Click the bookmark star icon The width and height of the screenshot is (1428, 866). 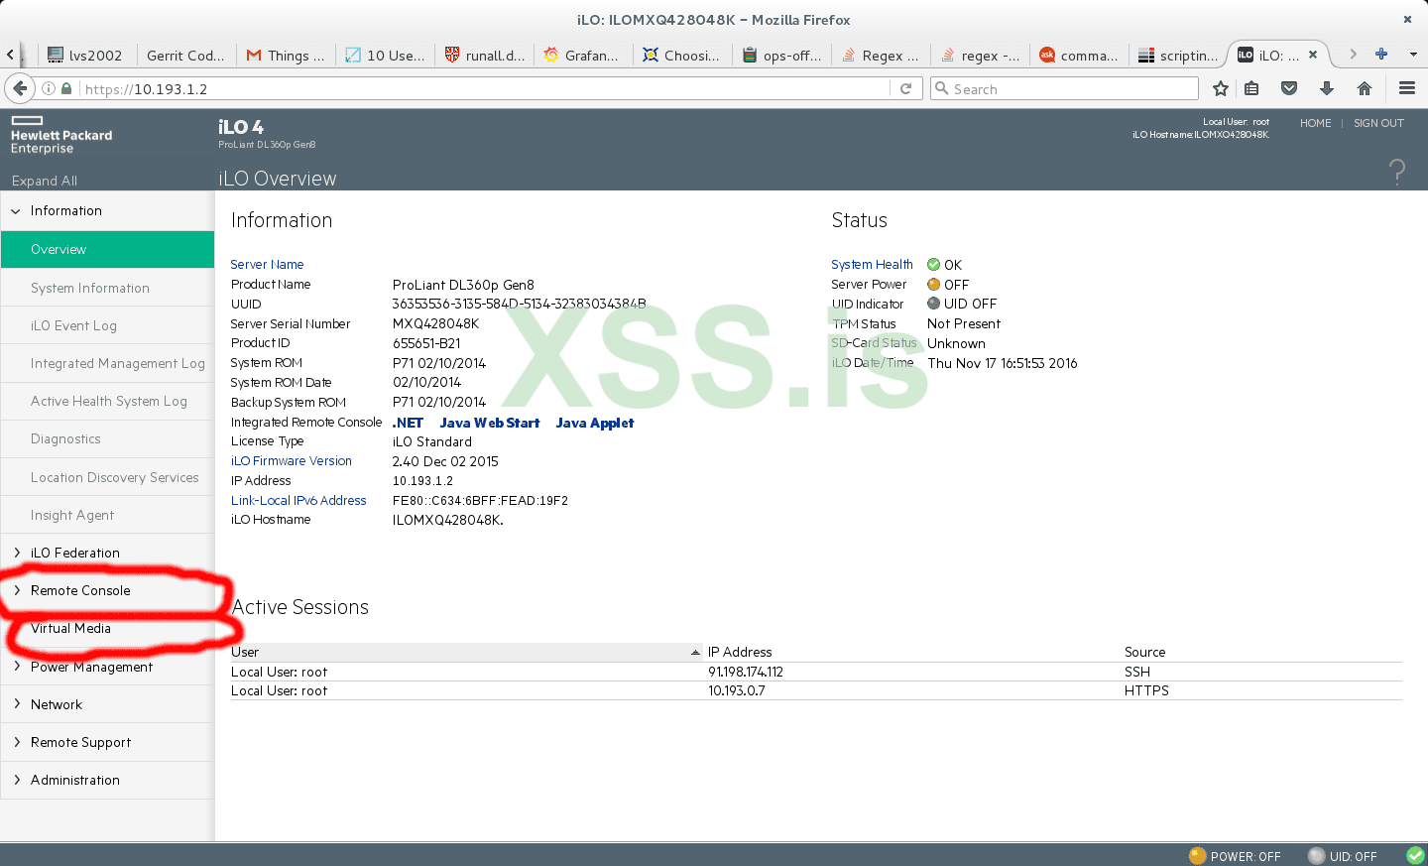pos(1220,88)
